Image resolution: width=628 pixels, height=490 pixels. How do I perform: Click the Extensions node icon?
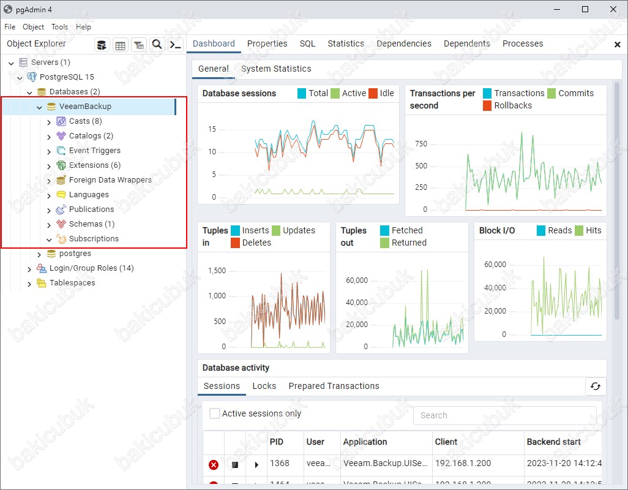(61, 165)
